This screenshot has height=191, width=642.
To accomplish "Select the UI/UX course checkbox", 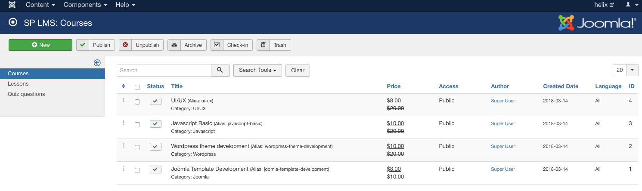I will (x=137, y=102).
